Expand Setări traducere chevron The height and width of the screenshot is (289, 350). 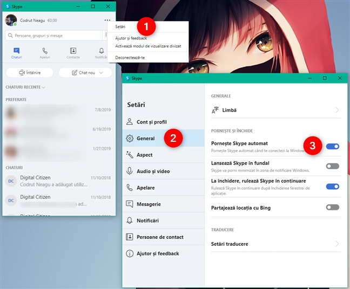(337, 244)
